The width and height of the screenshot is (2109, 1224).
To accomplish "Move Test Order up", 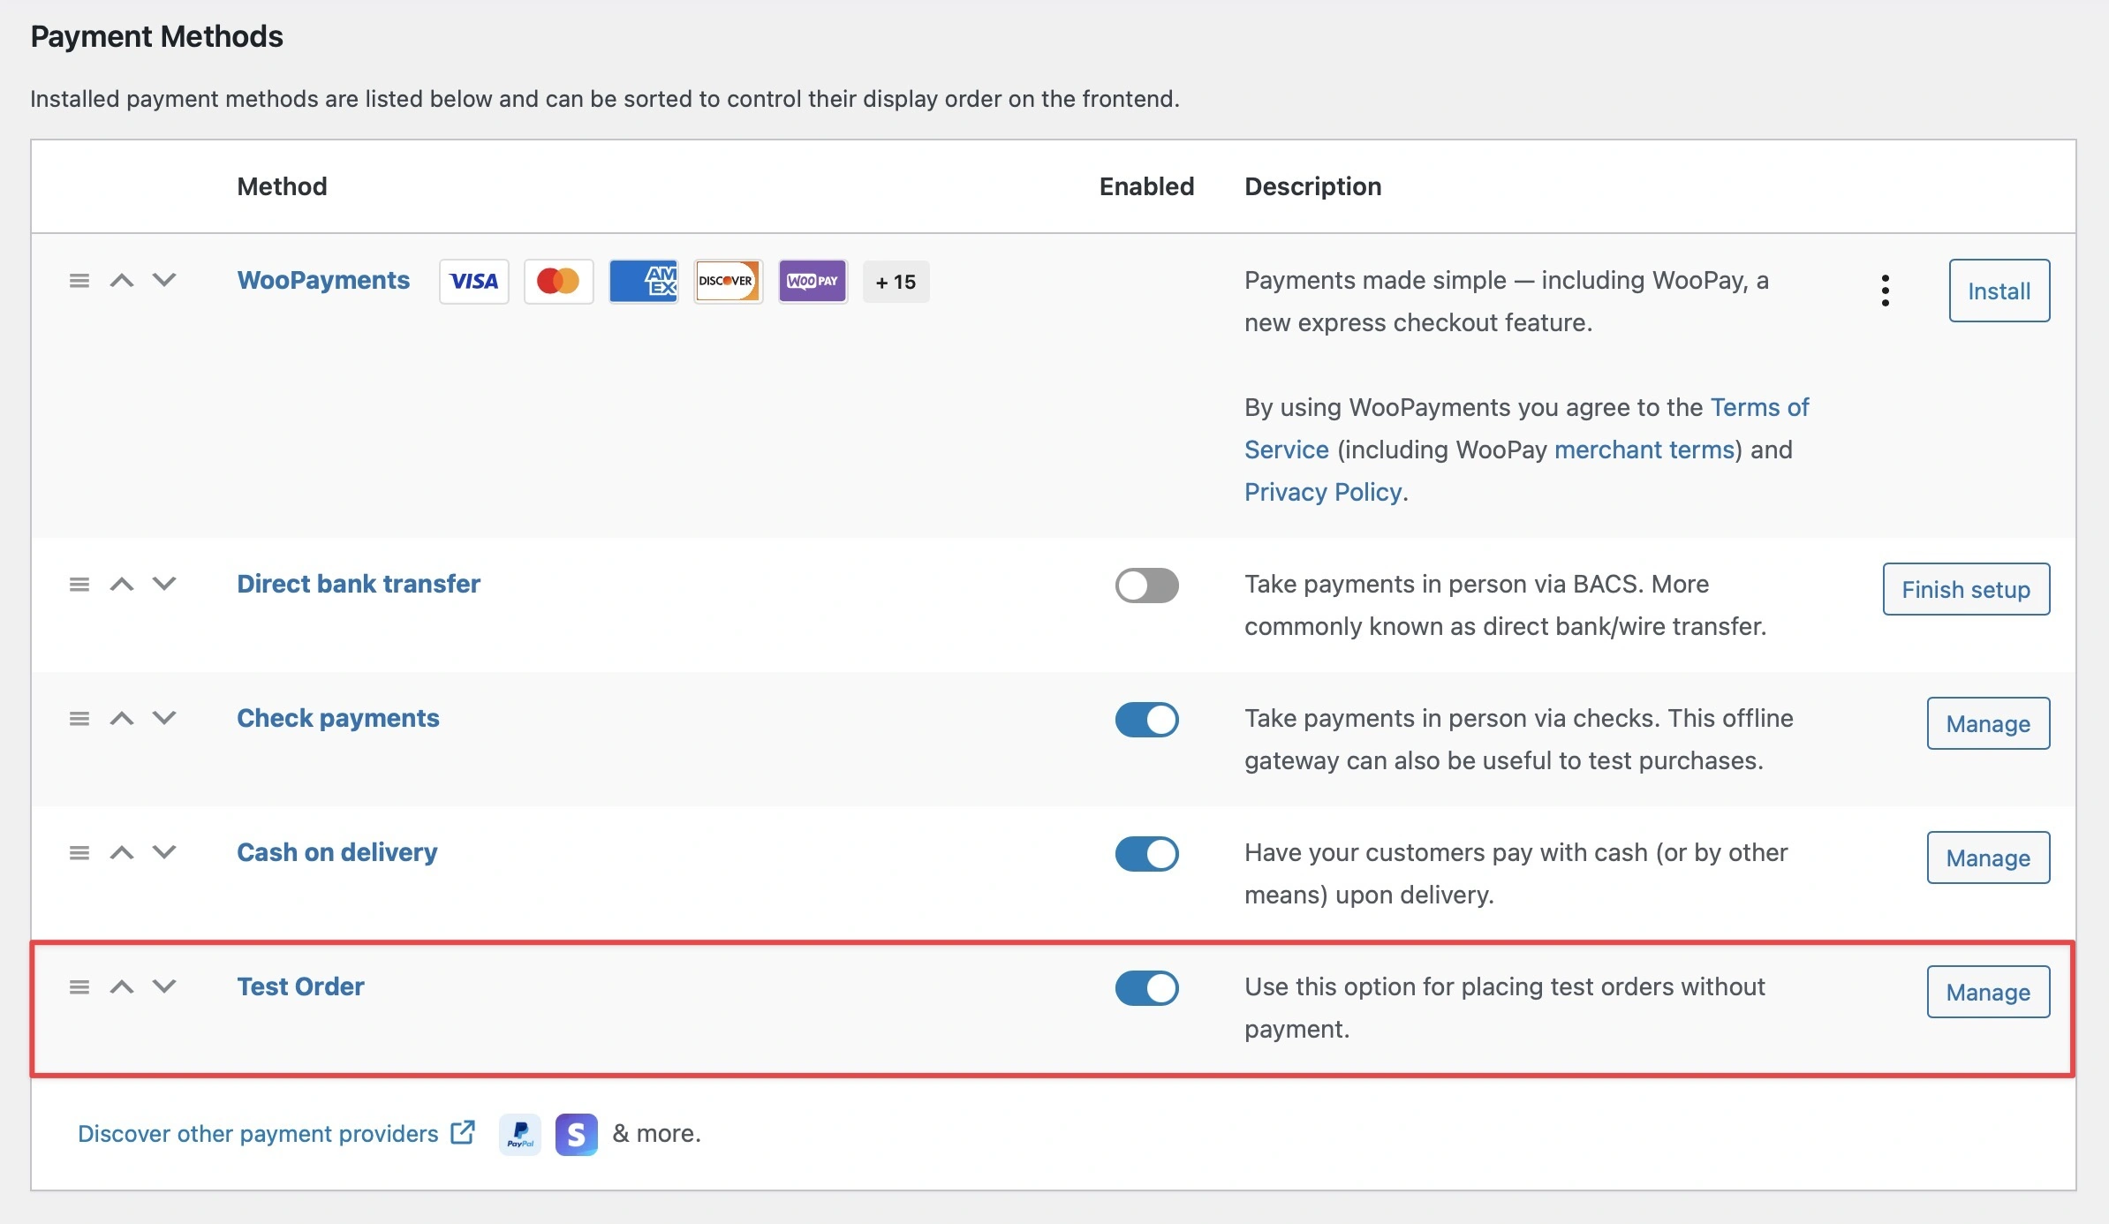I will click(122, 987).
